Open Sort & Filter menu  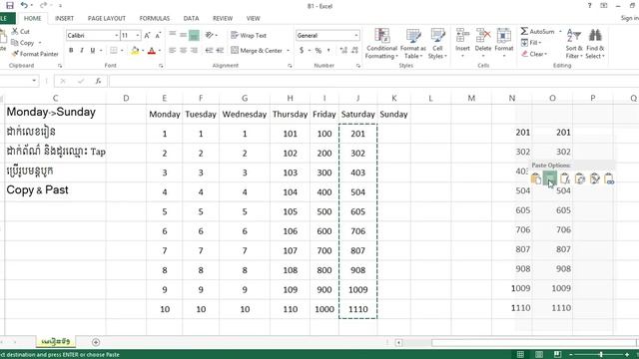pos(574,44)
